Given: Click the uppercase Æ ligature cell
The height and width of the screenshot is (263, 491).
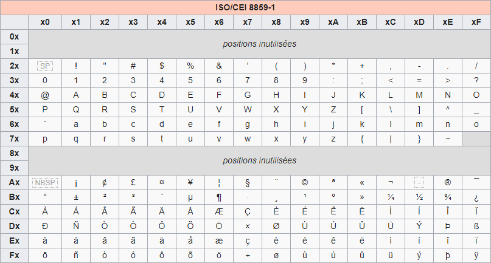Looking at the screenshot, I should point(219,211).
